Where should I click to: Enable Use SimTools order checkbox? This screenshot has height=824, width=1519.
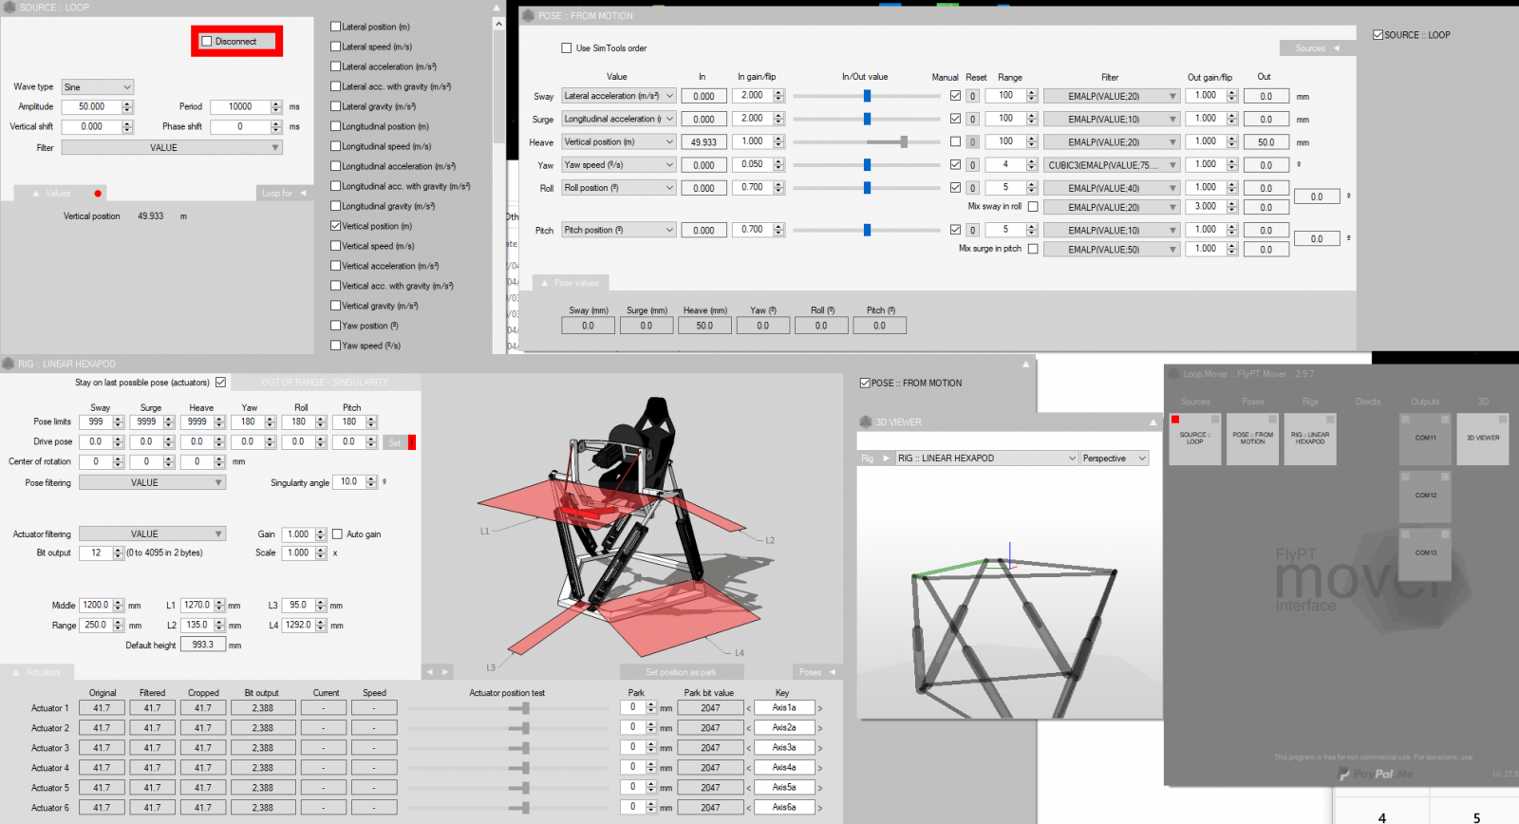[567, 47]
